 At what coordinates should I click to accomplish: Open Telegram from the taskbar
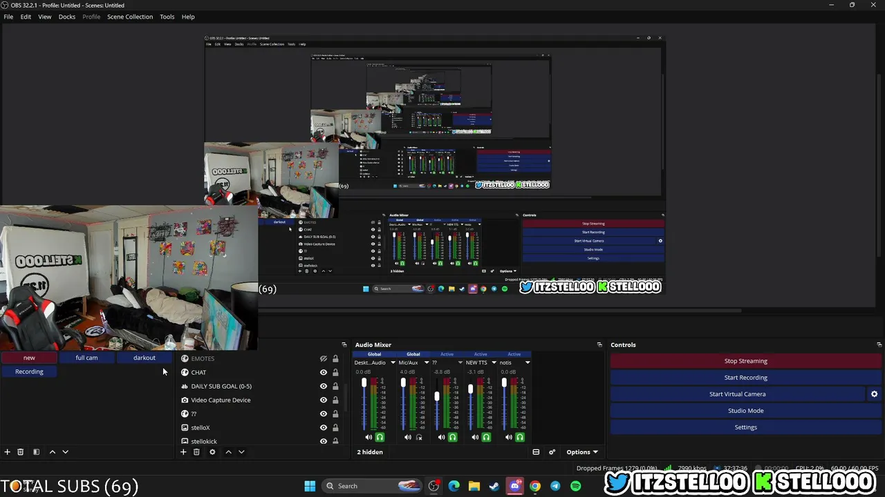(x=555, y=486)
